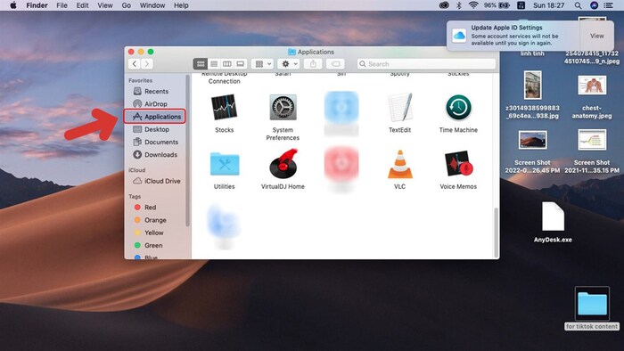This screenshot has height=351, width=624.
Task: Open the group-by arrangement dropdown
Action: [263, 63]
